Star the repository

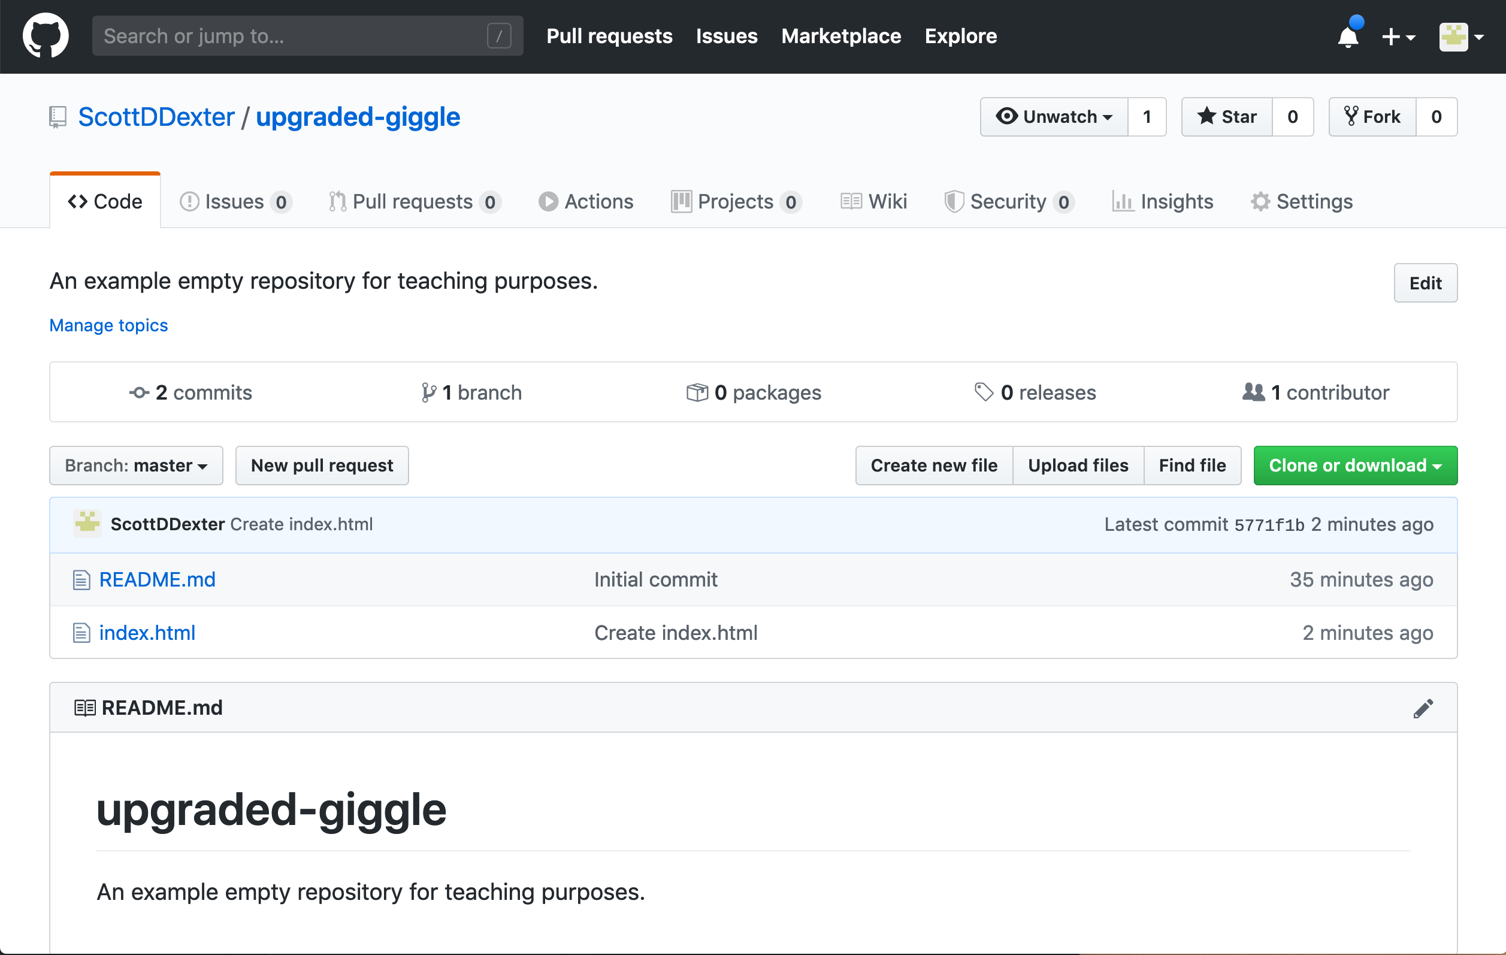1226,117
